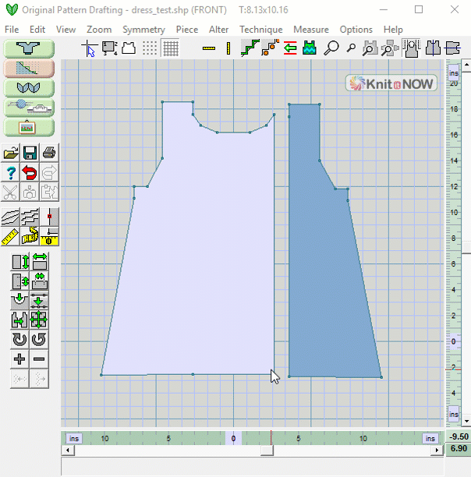Open the Options menu
Viewport: 471px width, 477px height.
[x=356, y=30]
